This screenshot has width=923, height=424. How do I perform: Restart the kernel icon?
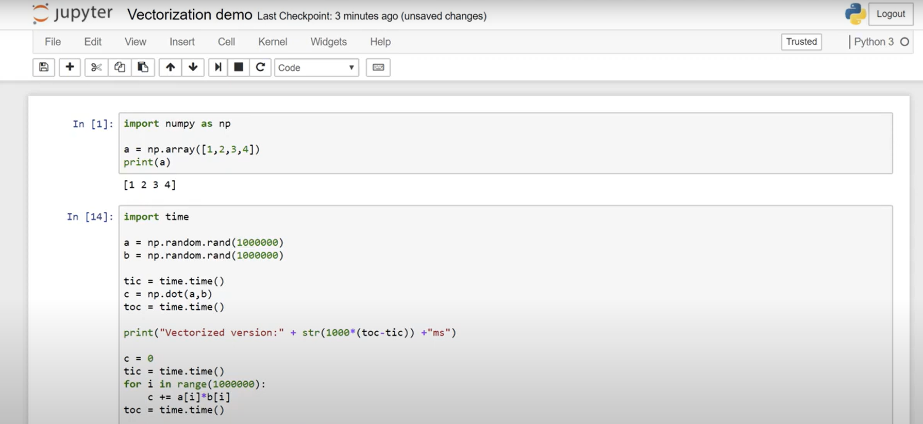click(260, 67)
